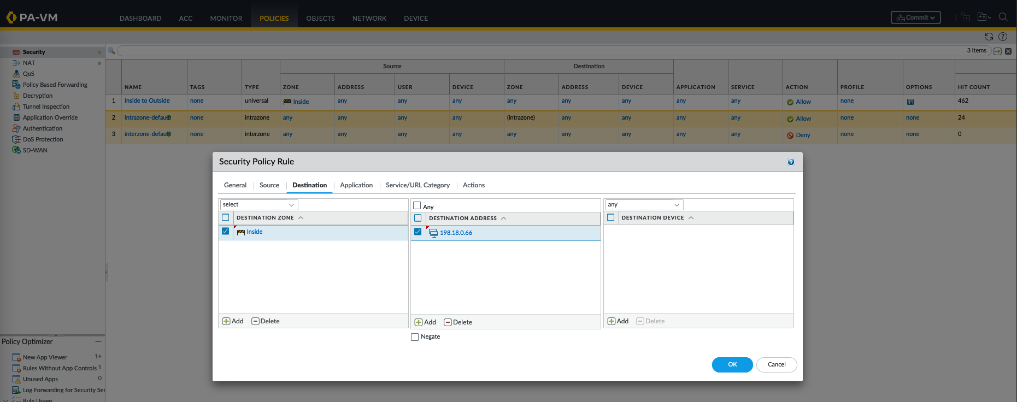Click the refresh icon above the policy table
1017x402 pixels.
click(x=989, y=37)
